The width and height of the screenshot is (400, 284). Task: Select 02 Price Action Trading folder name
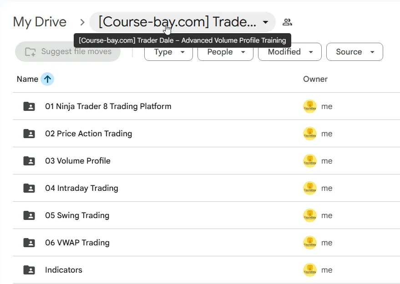89,134
